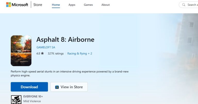Click the Microsoft logo
Viewport: 198px width, 104px height.
17,5
